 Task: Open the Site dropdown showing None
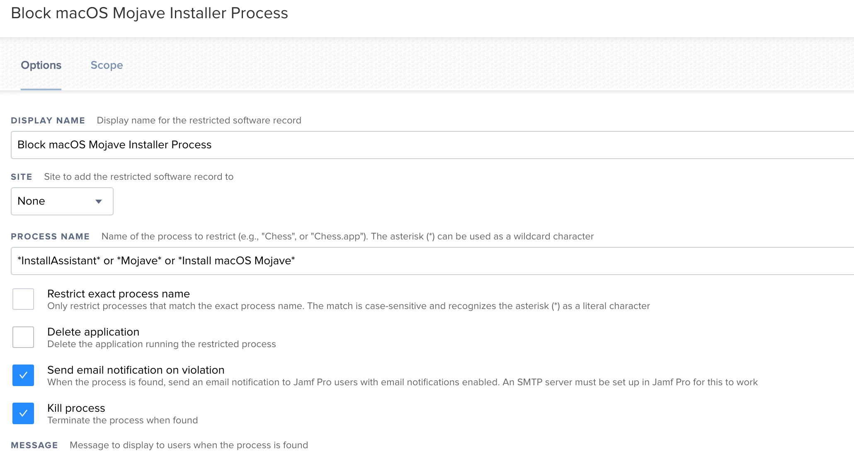(62, 201)
